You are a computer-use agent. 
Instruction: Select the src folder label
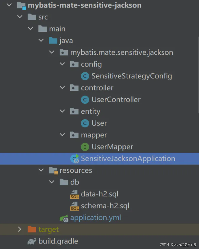coord(43,17)
